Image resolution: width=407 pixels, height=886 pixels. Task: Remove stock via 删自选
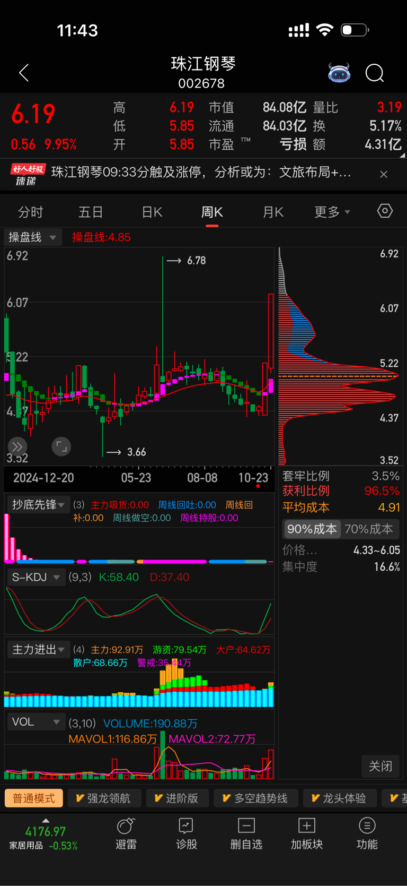[246, 834]
